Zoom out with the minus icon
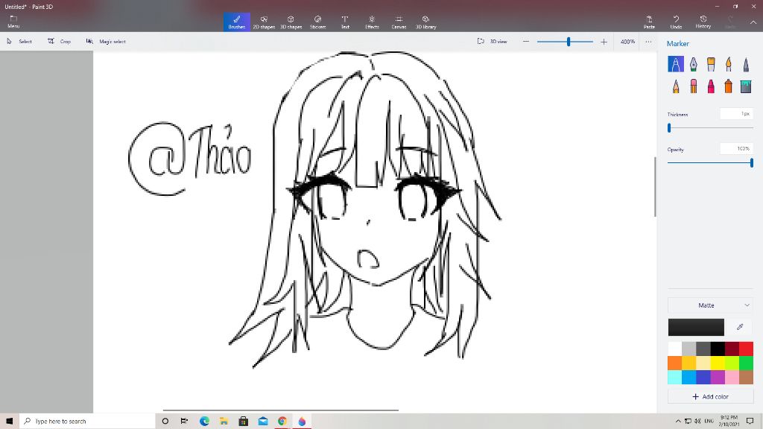This screenshot has width=763, height=429. click(x=525, y=42)
